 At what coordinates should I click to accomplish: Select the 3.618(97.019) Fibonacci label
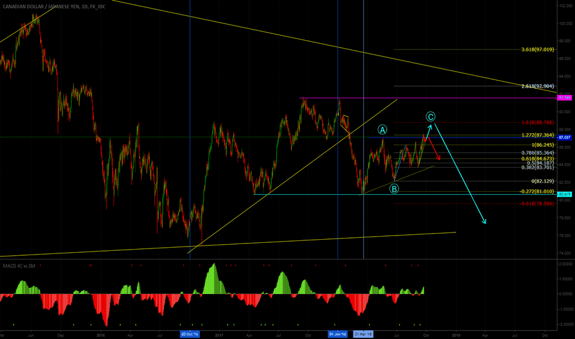coord(537,49)
